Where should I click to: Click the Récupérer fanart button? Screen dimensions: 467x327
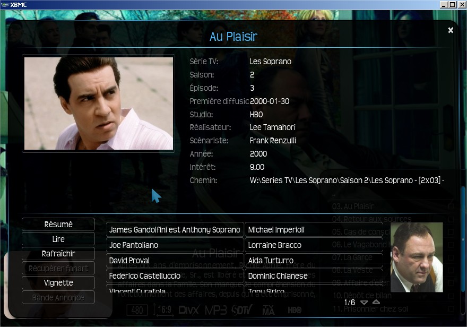(x=58, y=268)
